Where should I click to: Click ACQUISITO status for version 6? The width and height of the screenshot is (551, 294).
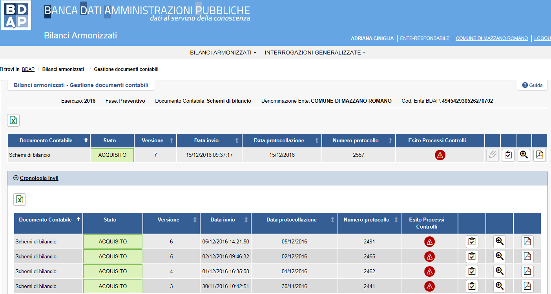click(113, 242)
